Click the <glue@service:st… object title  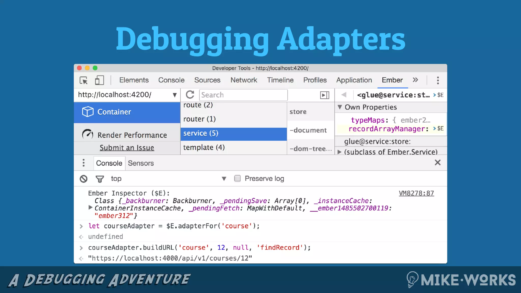[393, 95]
